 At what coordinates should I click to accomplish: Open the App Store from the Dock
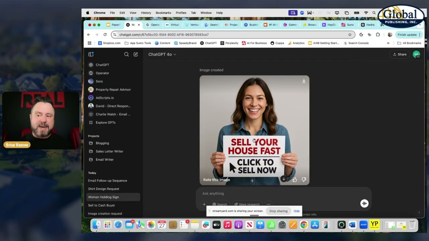(x=315, y=225)
